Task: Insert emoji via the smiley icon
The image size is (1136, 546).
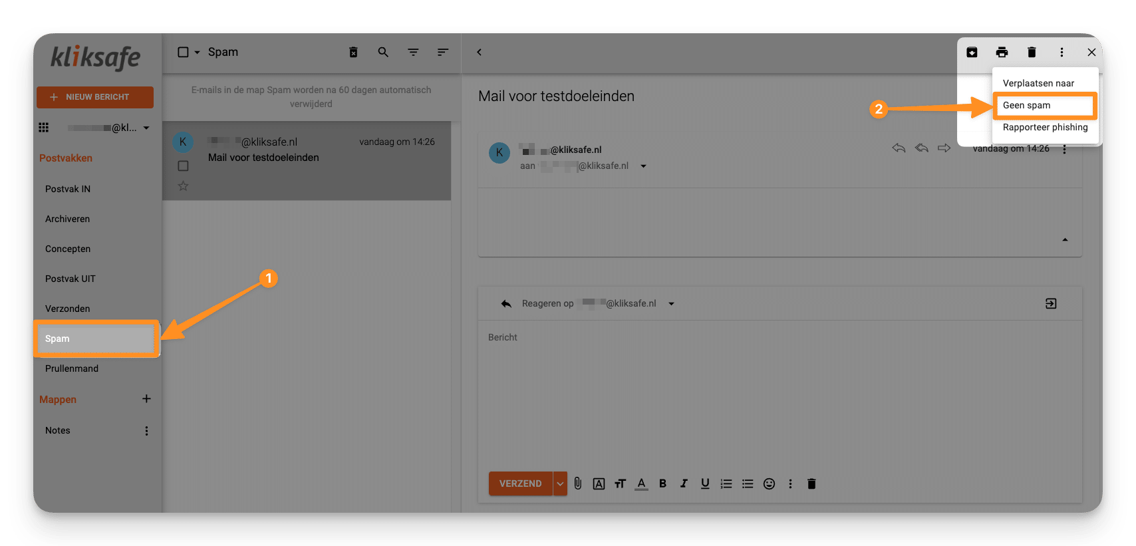Action: 769,483
